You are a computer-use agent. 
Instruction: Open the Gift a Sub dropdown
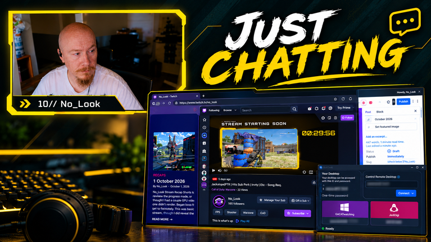pyautogui.click(x=300, y=201)
